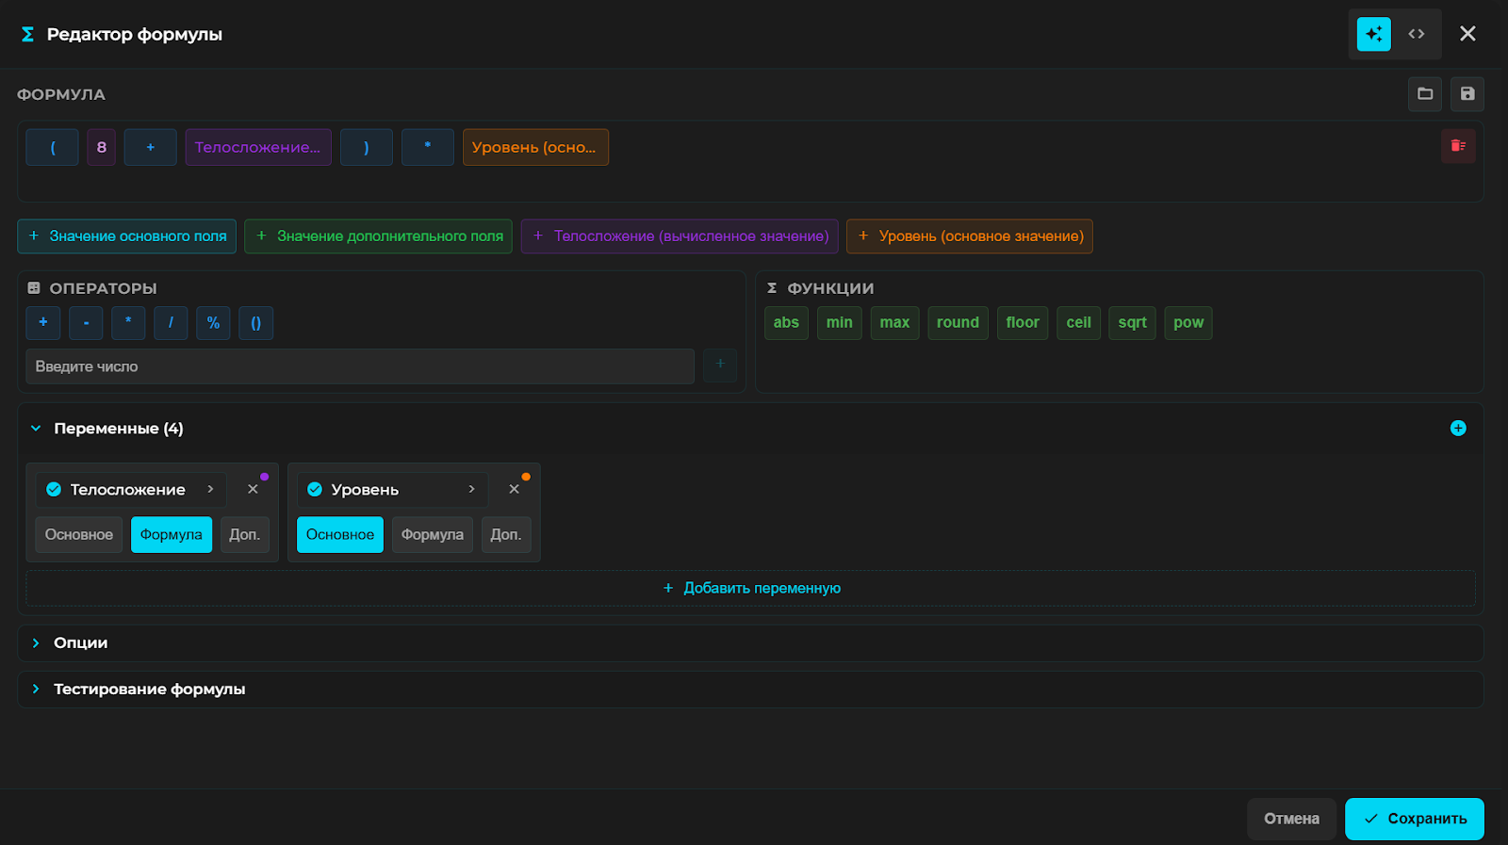Switch to the code view icon
1508x845 pixels.
[x=1417, y=34]
